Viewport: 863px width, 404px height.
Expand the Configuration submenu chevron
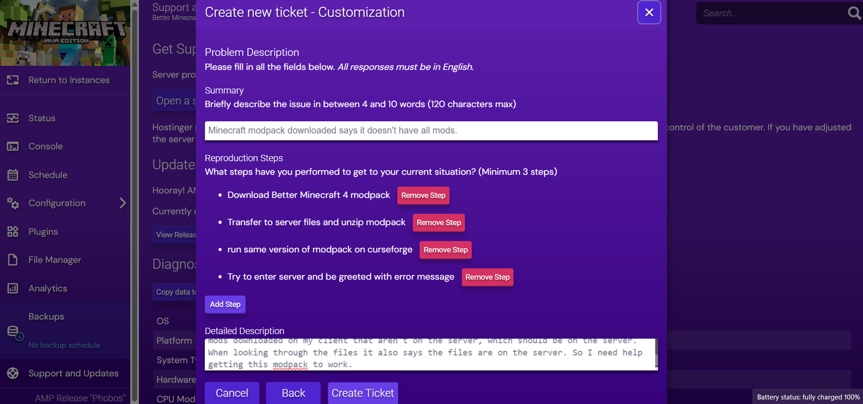tap(123, 203)
